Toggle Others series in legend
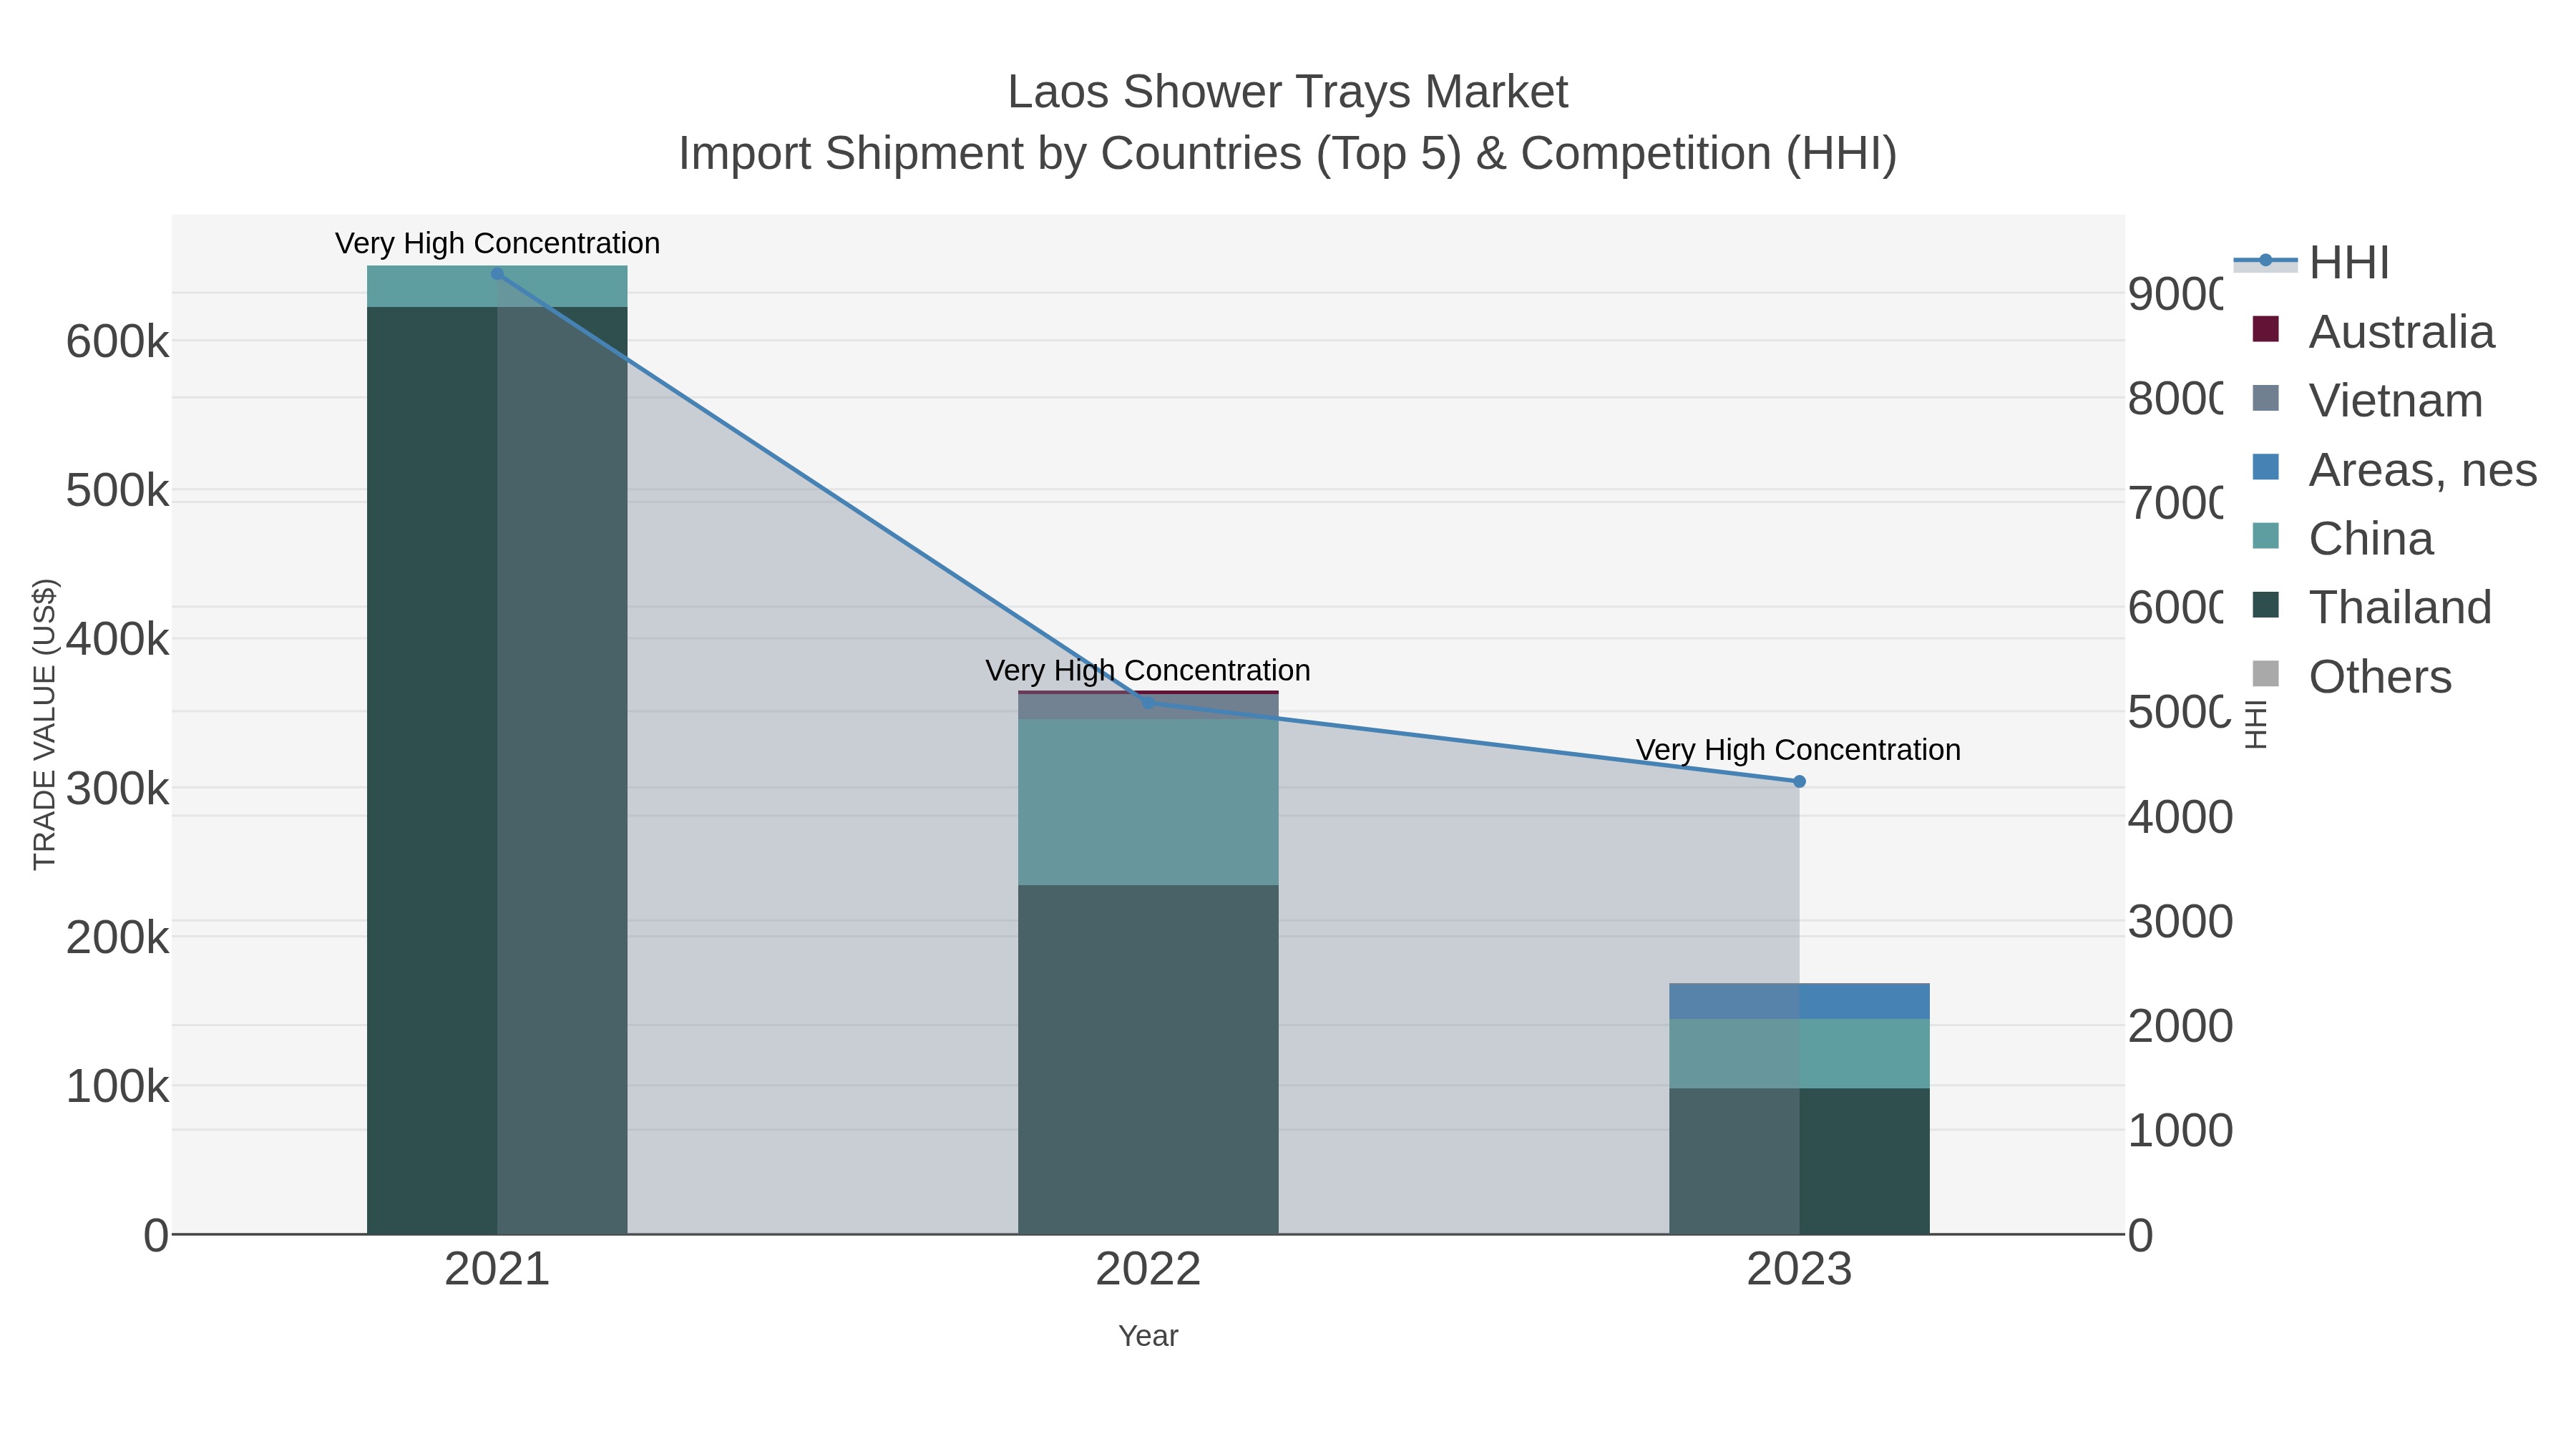This screenshot has width=2576, height=1449. tap(2351, 677)
